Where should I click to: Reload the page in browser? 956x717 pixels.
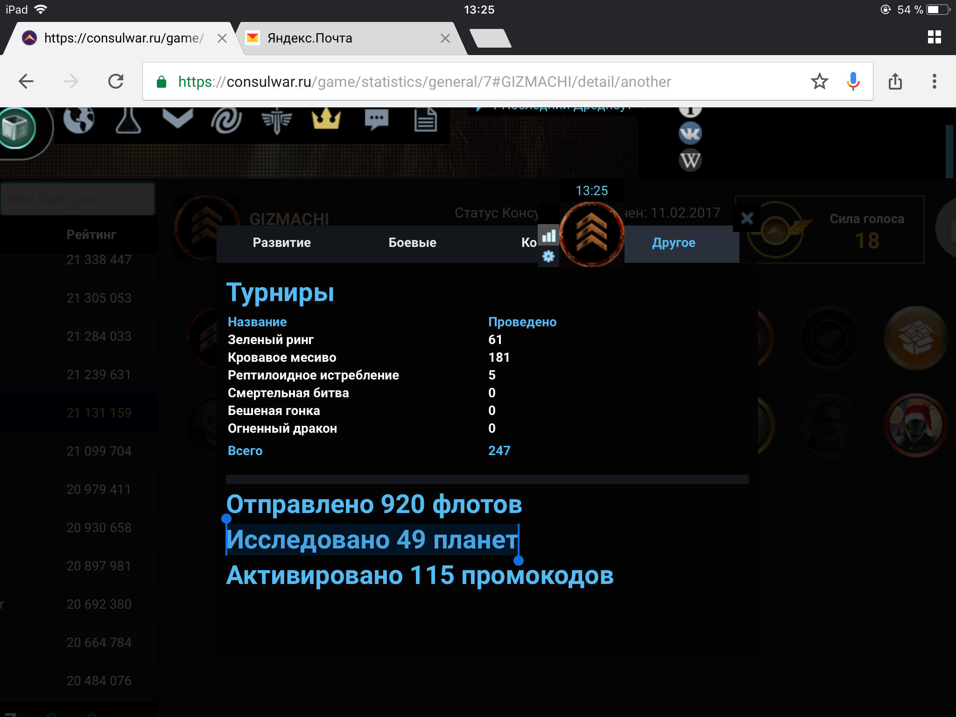click(x=116, y=82)
